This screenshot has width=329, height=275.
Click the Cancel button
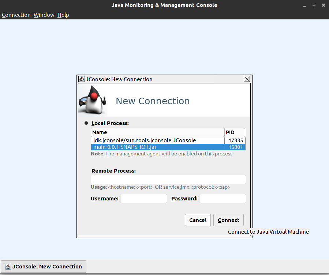[x=198, y=220]
